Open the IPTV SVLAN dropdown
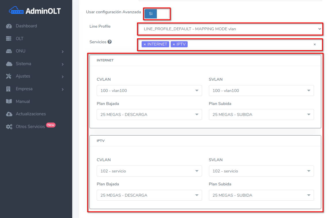Screen dimensions: 335x218 coord(261,171)
